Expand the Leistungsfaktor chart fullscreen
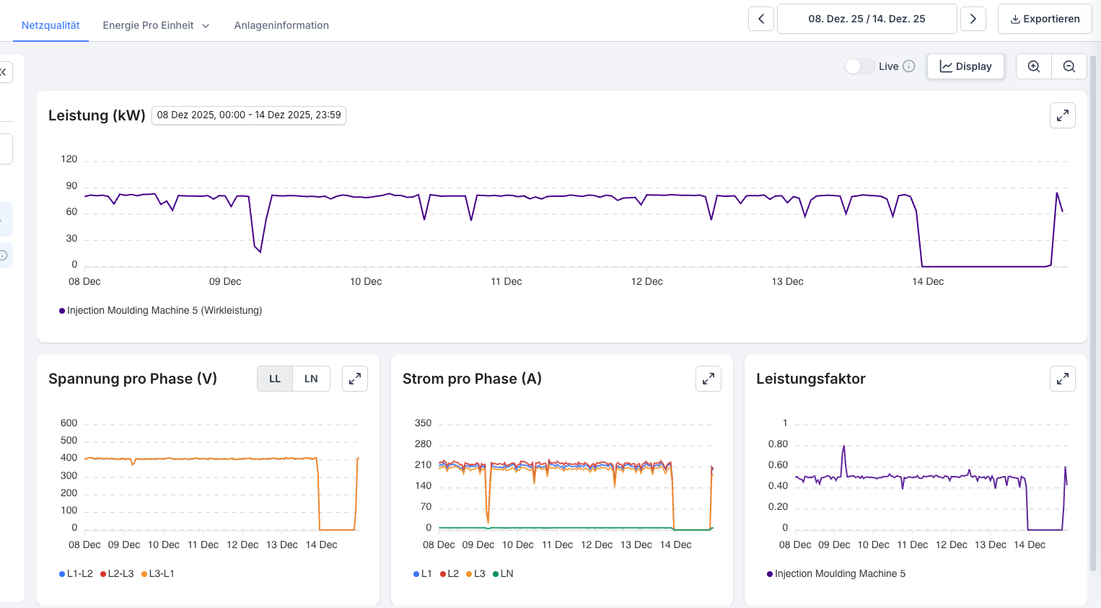The height and width of the screenshot is (608, 1101). [x=1062, y=379]
